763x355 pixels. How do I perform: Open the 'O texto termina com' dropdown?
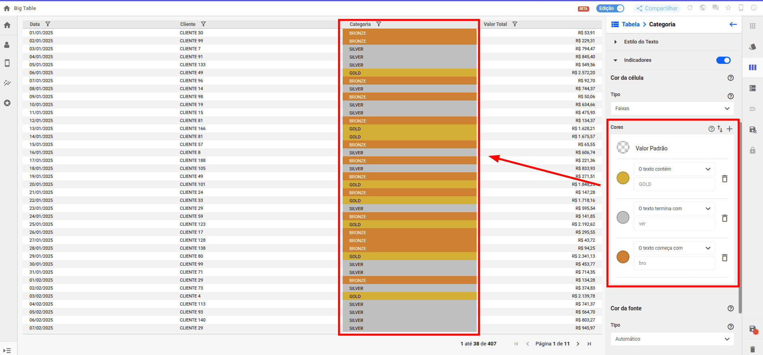tap(674, 209)
